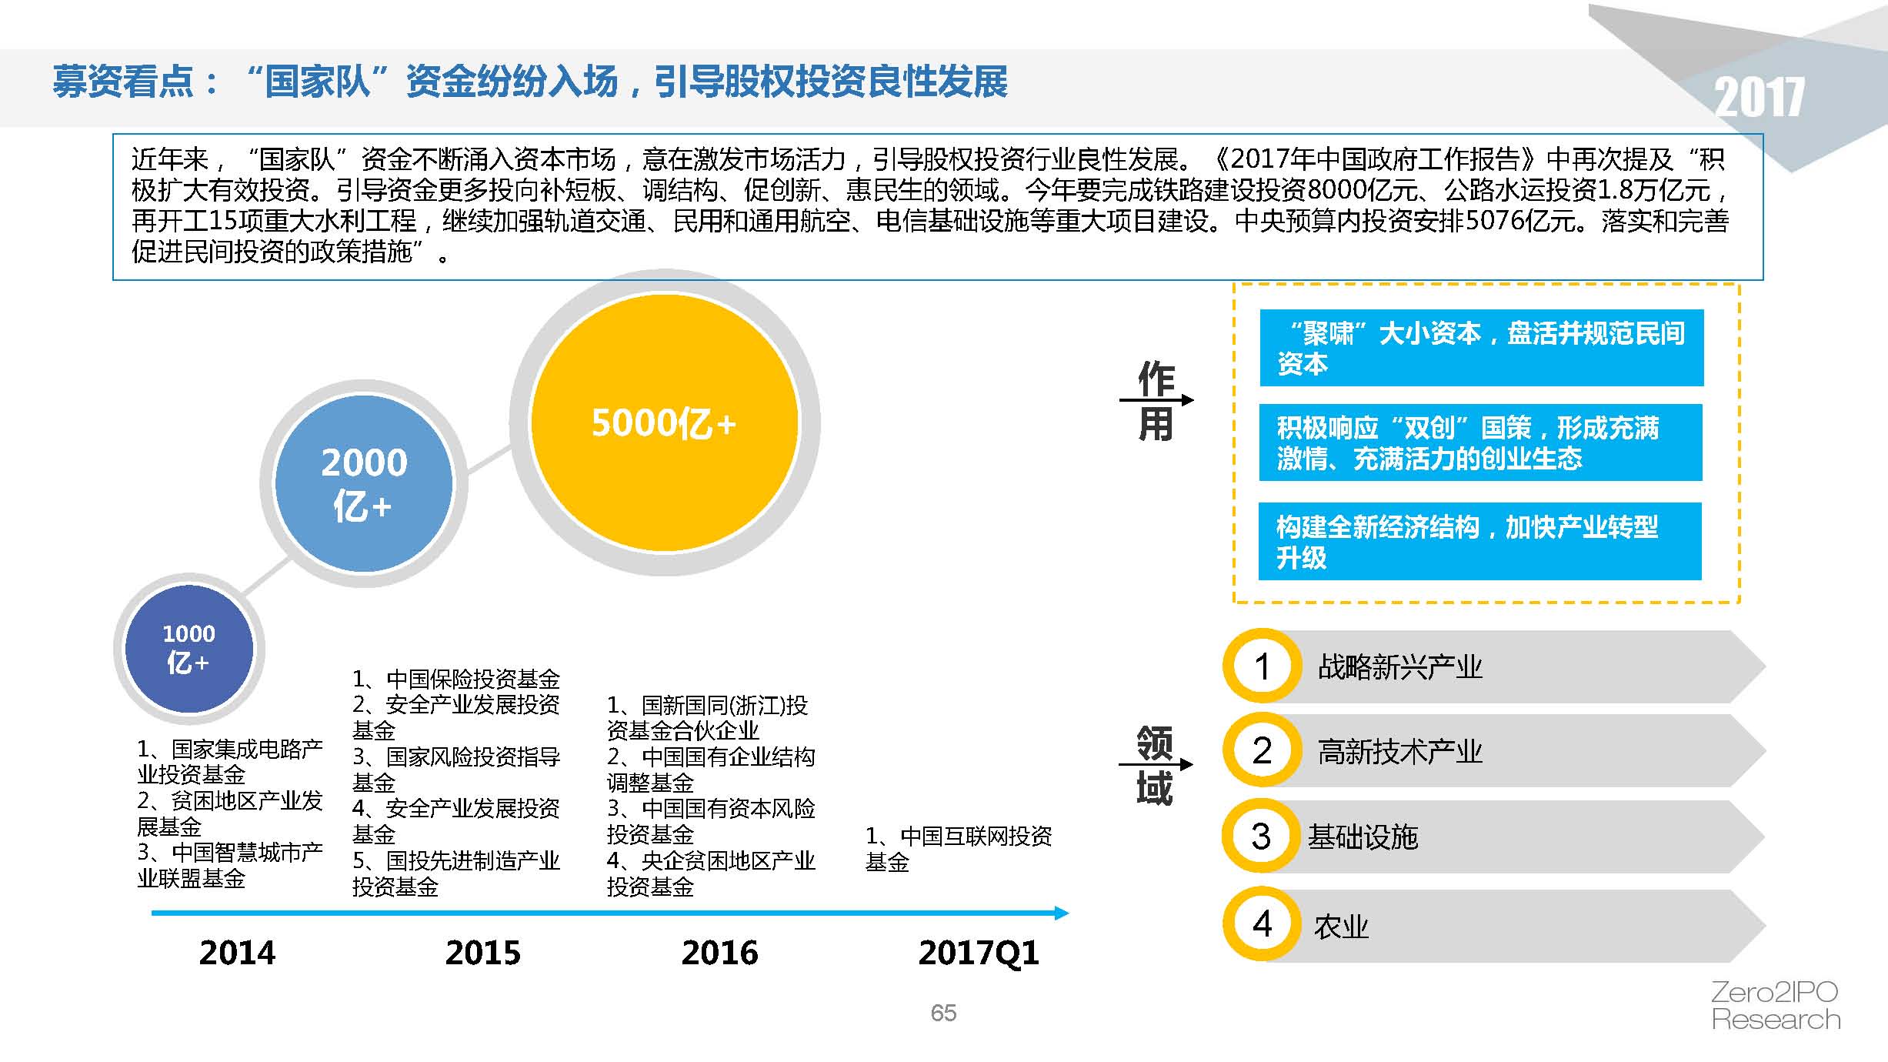Click the 领域 arrow label

[x=1155, y=765]
